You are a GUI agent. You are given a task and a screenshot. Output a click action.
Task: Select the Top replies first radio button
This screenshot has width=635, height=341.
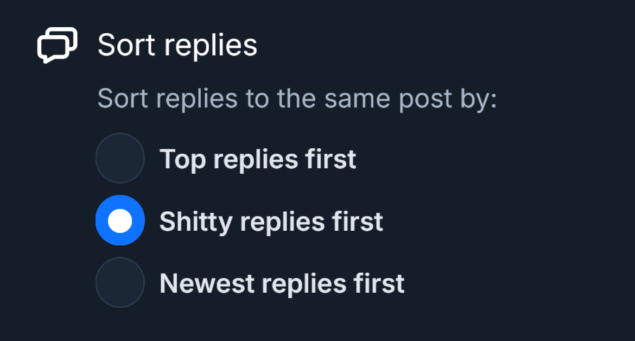(x=120, y=158)
